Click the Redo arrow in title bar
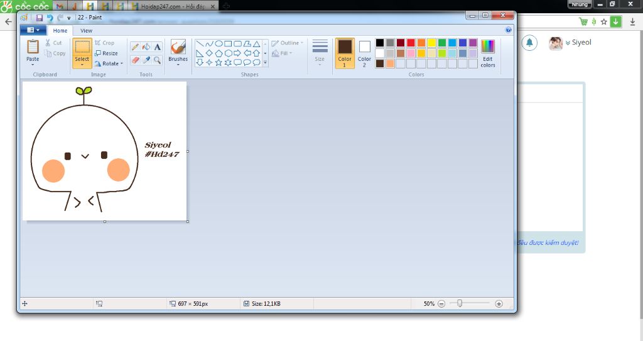This screenshot has height=341, width=643. 60,18
